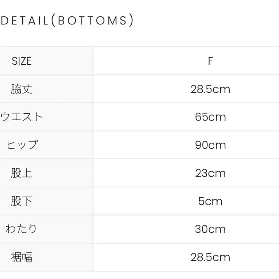Click the word DETAIL in the heading

click(x=24, y=21)
